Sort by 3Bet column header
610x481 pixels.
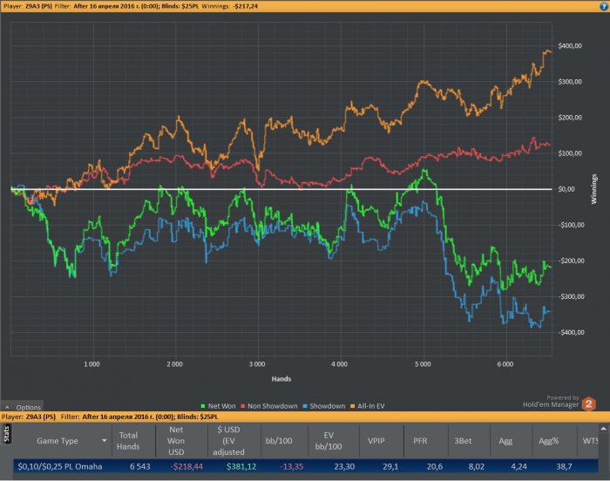463,441
